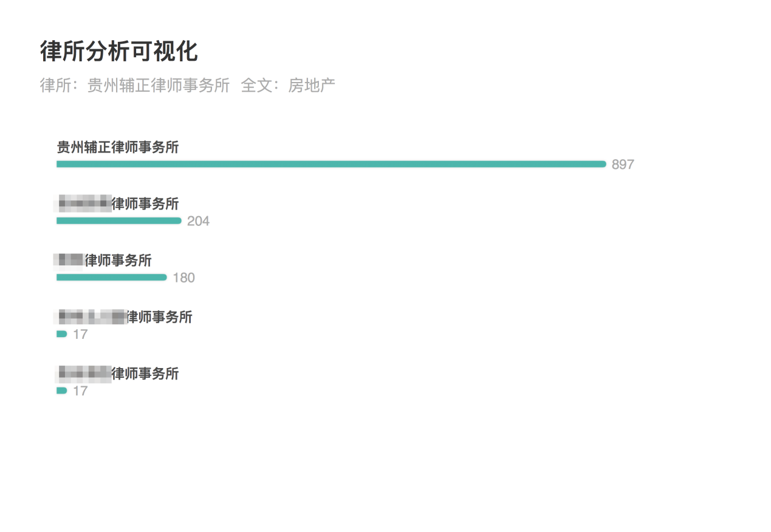
Task: Click the longest teal bar valued 897
Action: [x=331, y=164]
